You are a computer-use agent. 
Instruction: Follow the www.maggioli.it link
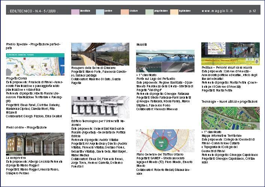217,11
